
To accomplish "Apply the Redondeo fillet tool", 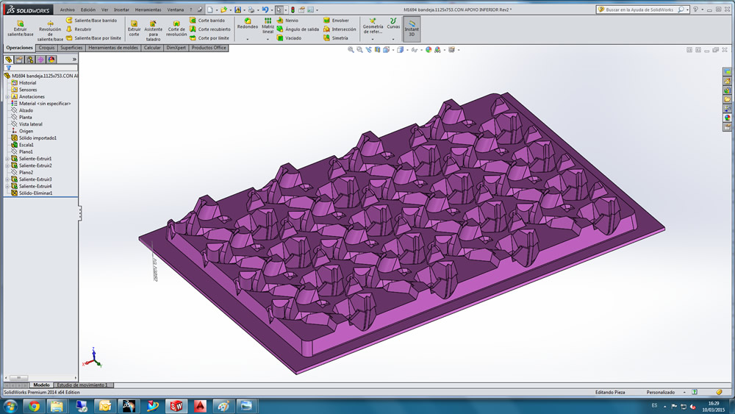I will pos(248,24).
